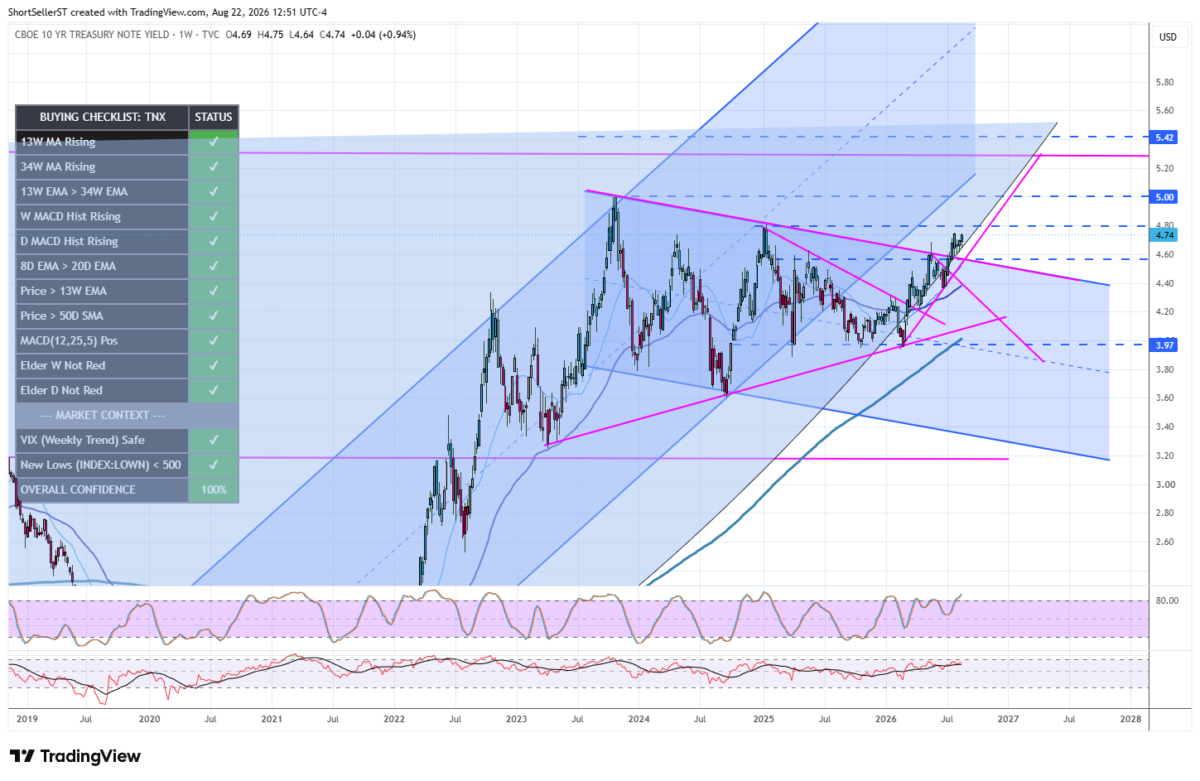Click the 2025 label on the time axis
Image resolution: width=1200 pixels, height=781 pixels.
click(x=764, y=719)
